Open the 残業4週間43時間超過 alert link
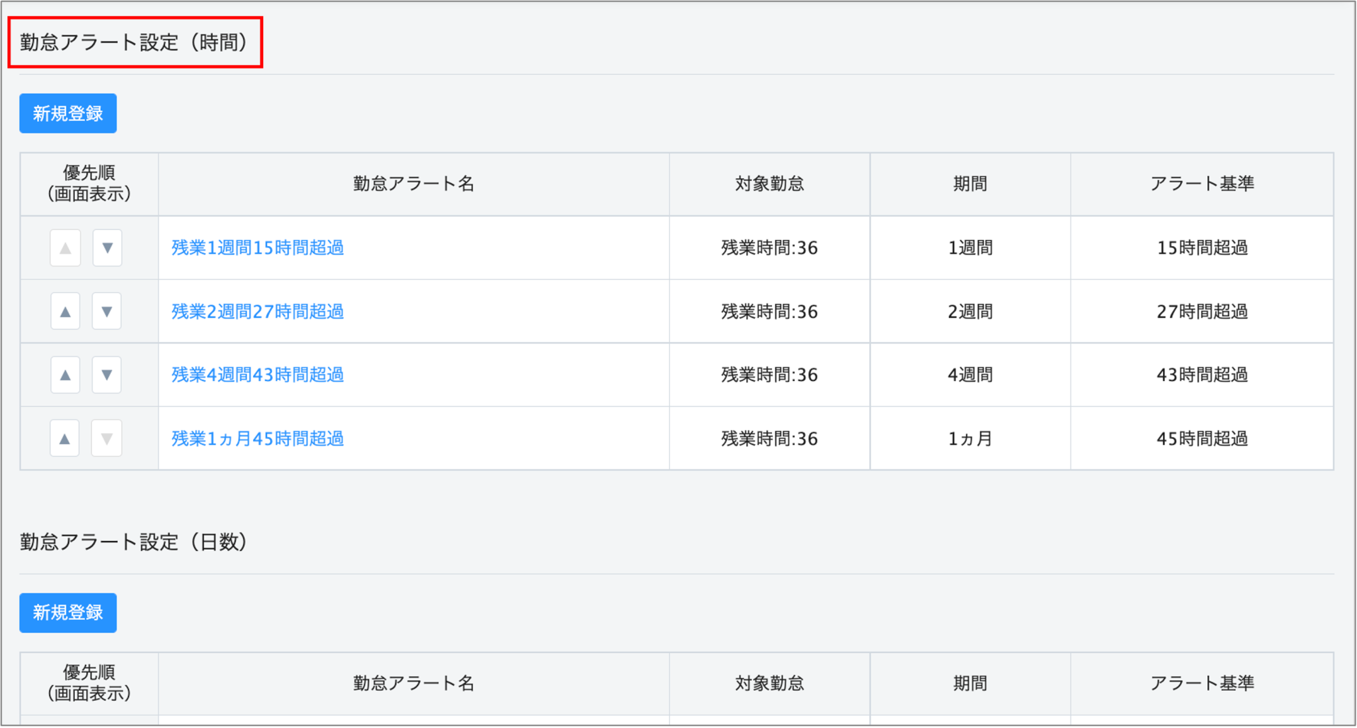This screenshot has height=728, width=1357. 257,375
